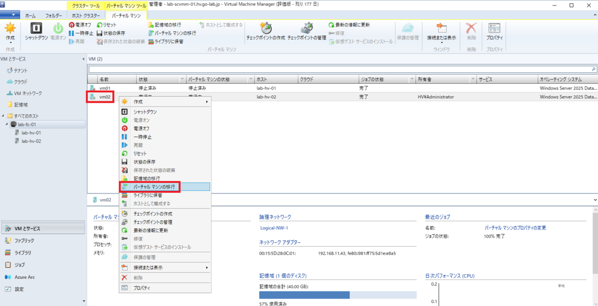Viewport: 598px width, 306px height.
Task: Click 最新の情報に更新 in the ribbon
Action: (349, 24)
